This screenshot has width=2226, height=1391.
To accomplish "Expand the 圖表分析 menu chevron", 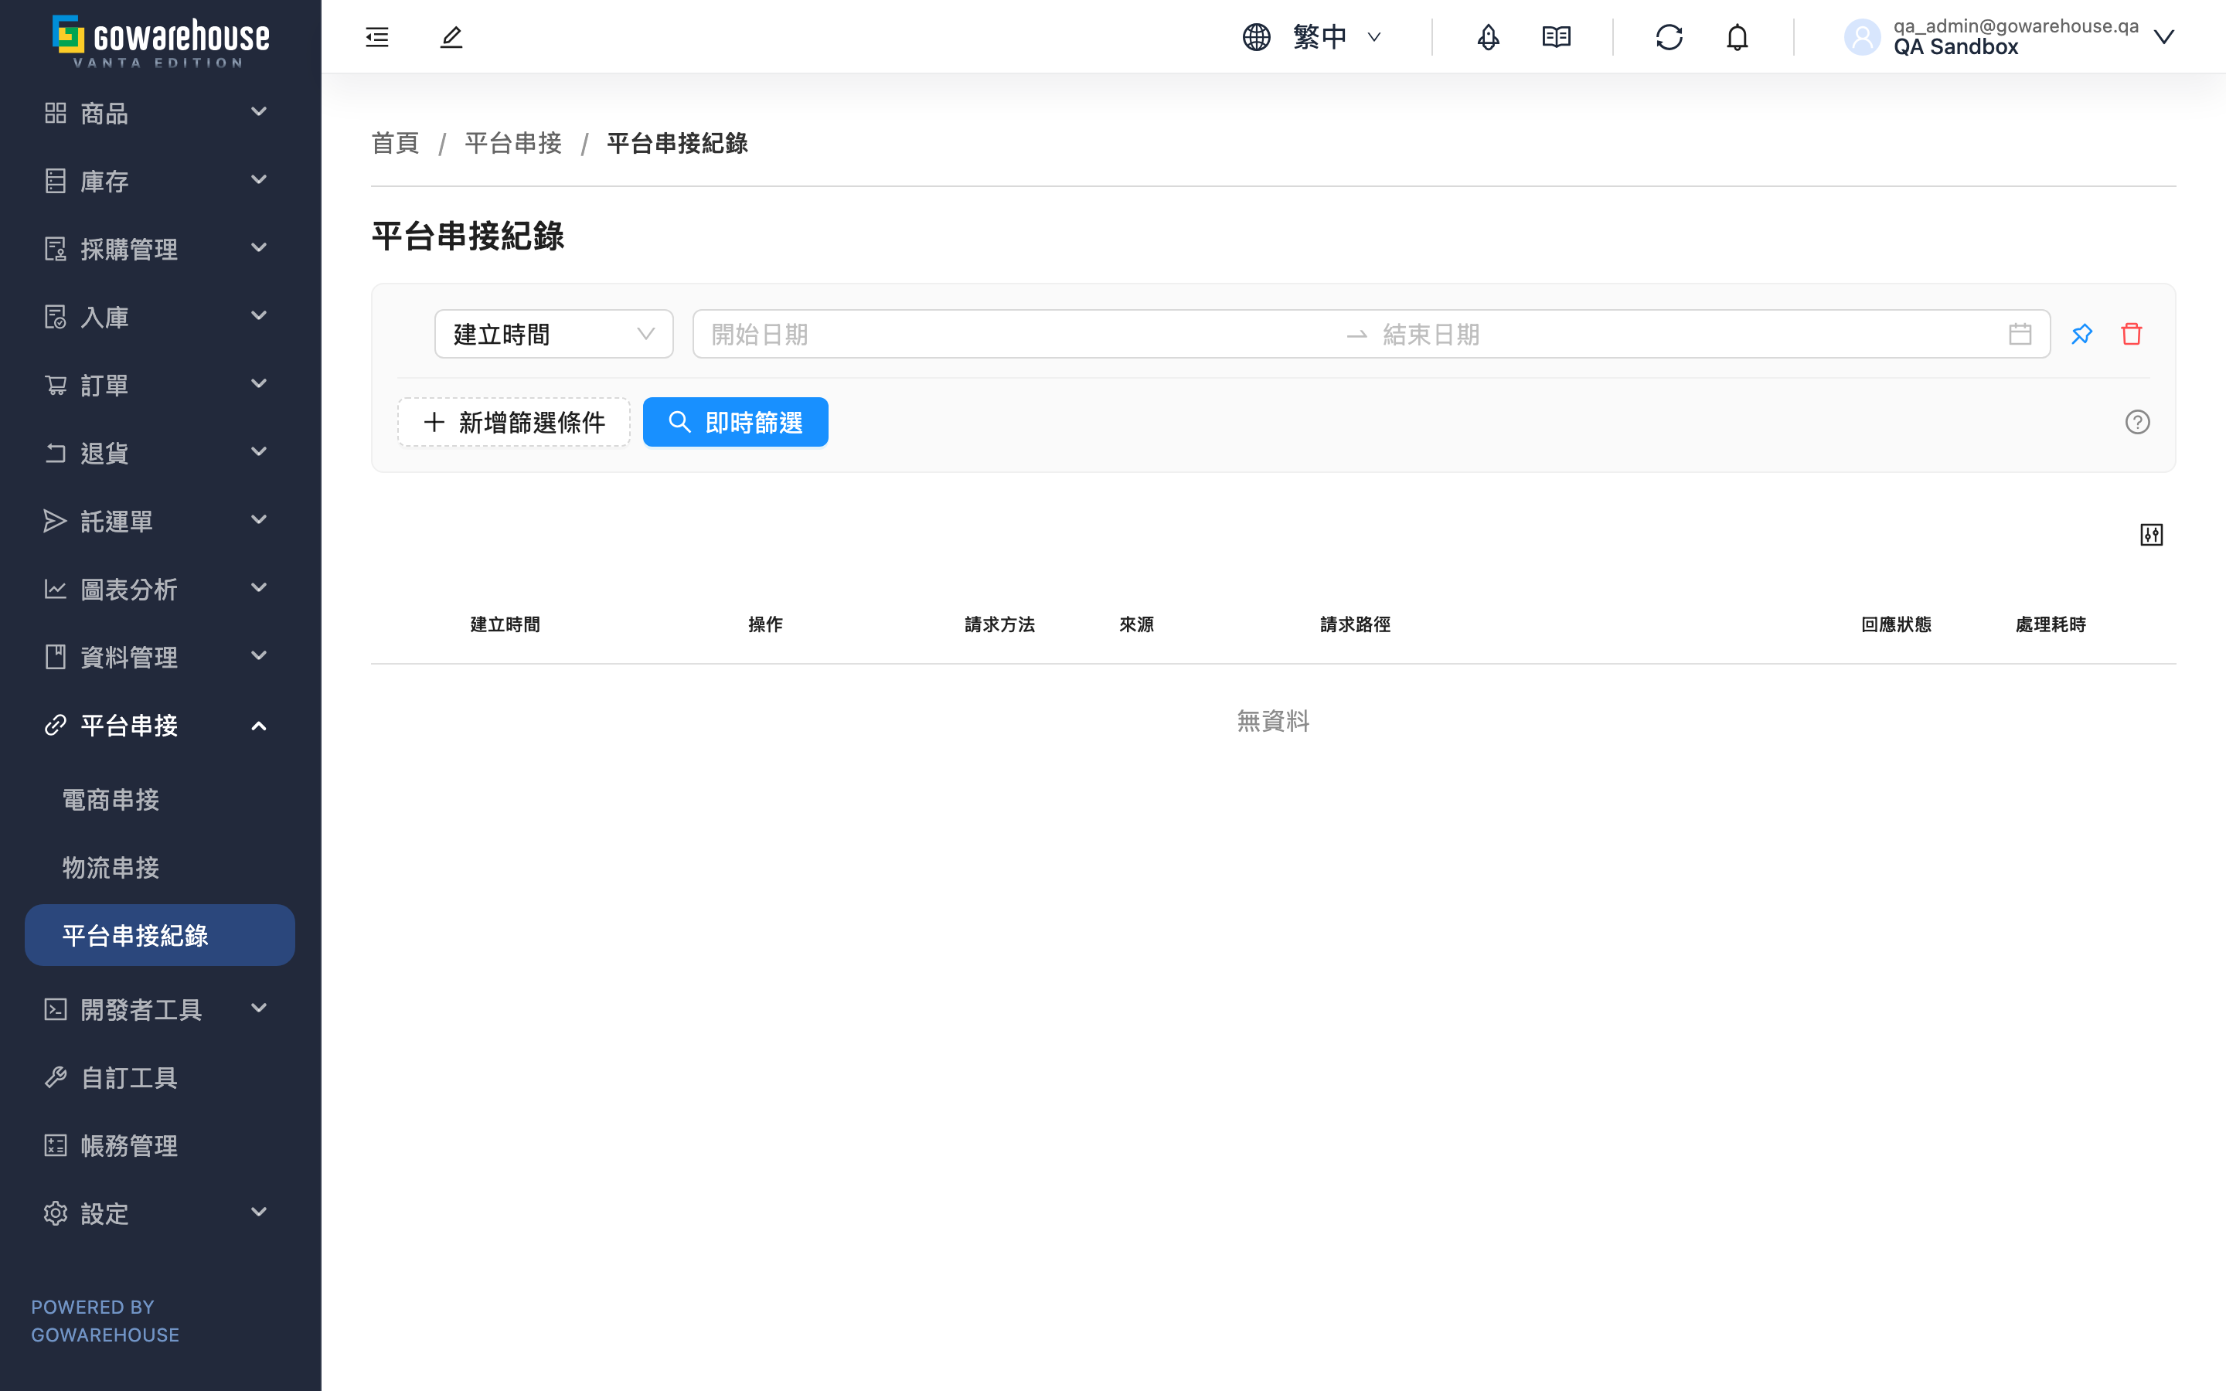I will [x=260, y=589].
